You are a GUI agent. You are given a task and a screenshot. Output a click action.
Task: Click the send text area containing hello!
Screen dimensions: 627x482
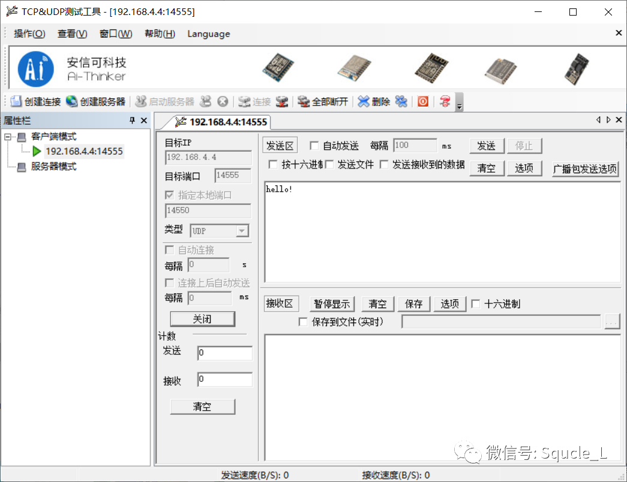click(443, 232)
